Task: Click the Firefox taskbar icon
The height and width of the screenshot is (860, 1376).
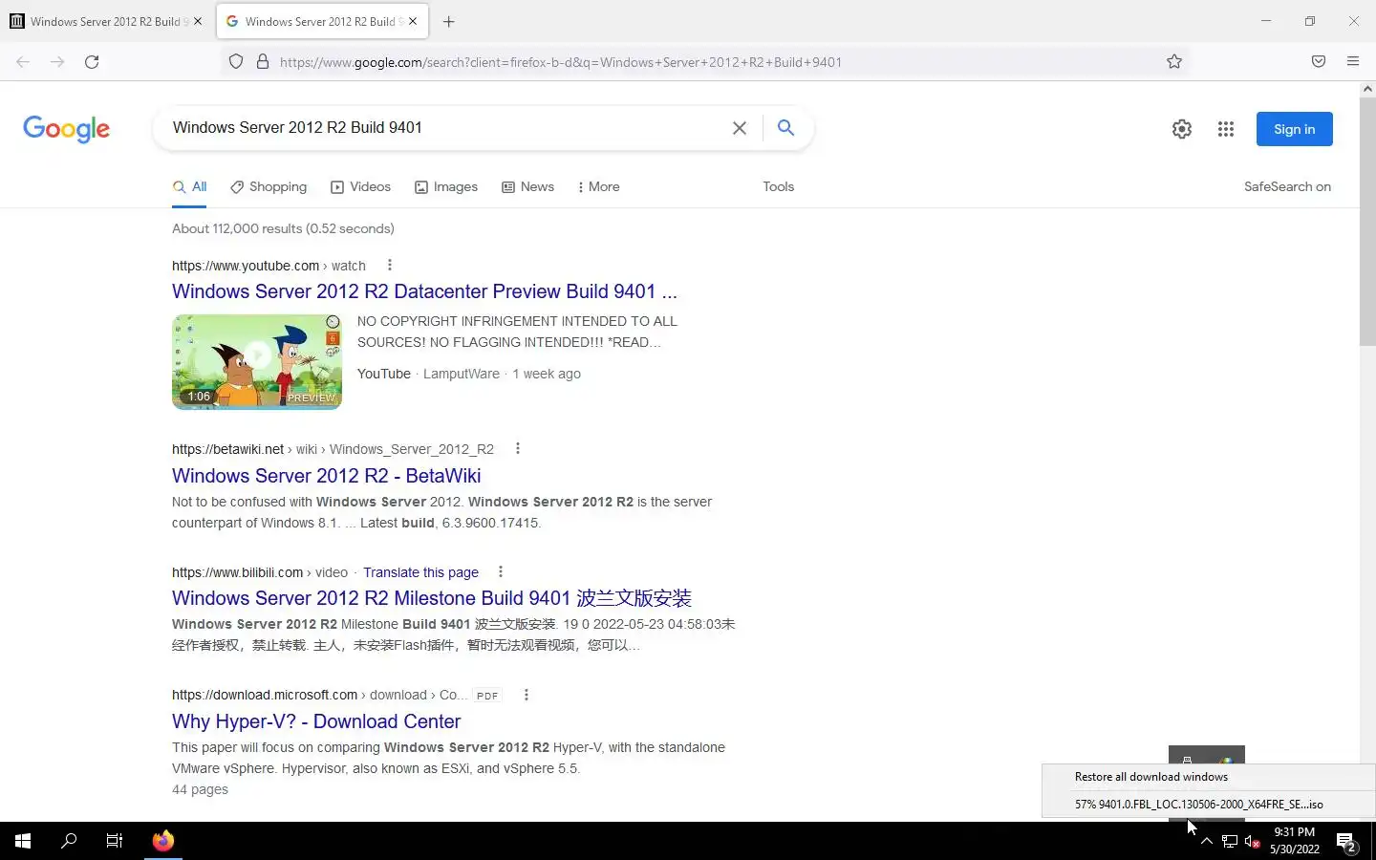Action: point(163,841)
